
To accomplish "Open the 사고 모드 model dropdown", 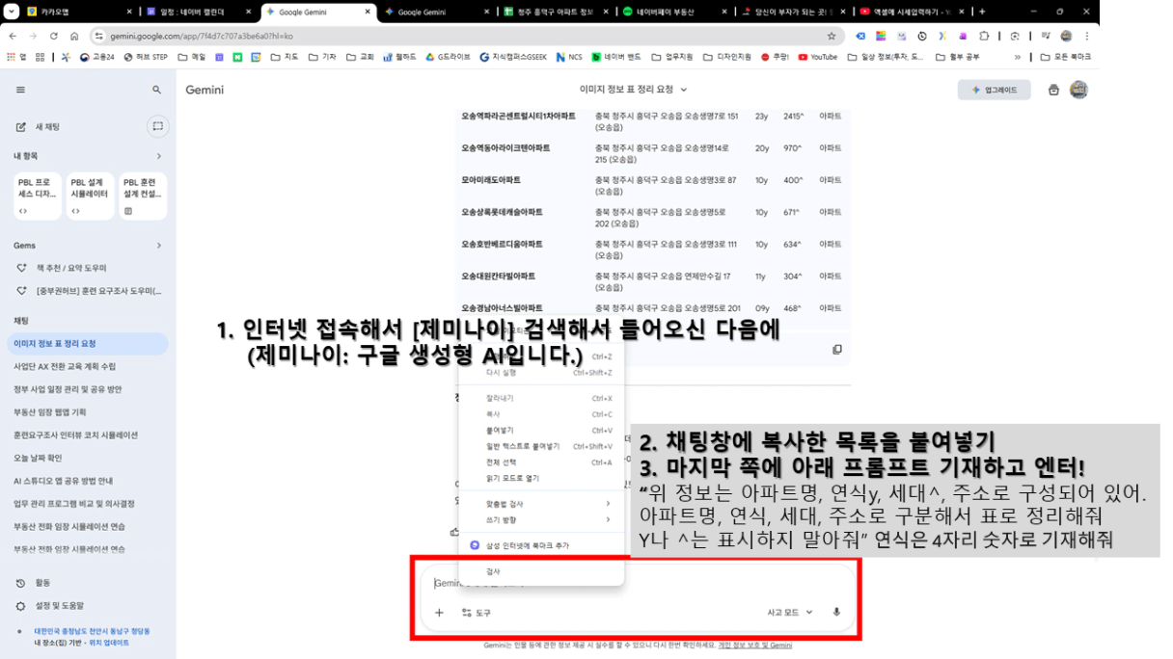I will [x=789, y=612].
